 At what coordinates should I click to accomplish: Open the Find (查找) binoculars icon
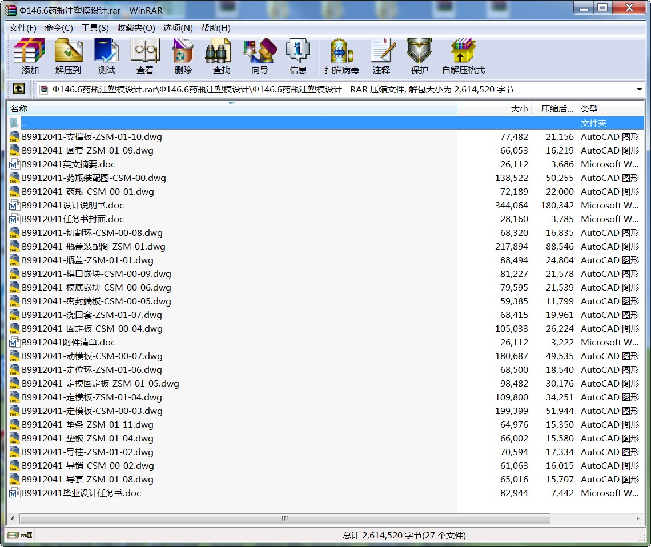[221, 56]
